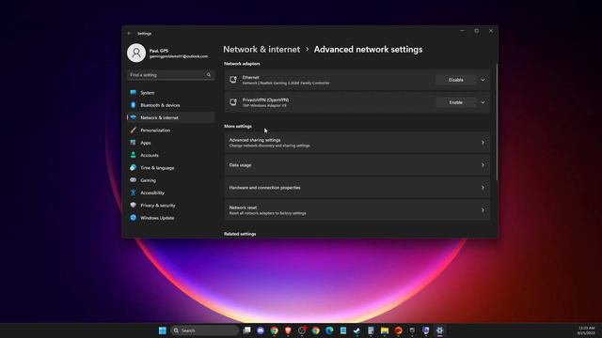The image size is (602, 338).
Task: Click the Settings gear on the taskbar
Action: (x=439, y=330)
